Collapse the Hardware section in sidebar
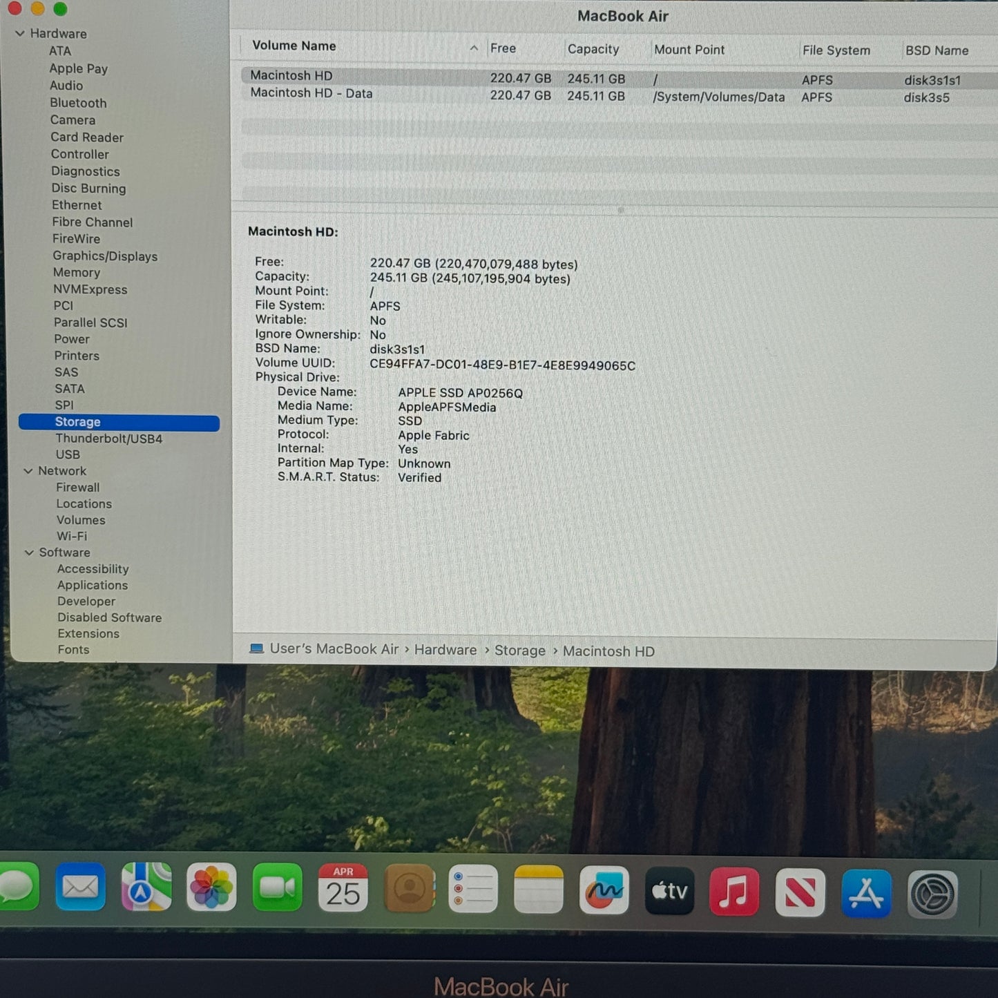 20,33
